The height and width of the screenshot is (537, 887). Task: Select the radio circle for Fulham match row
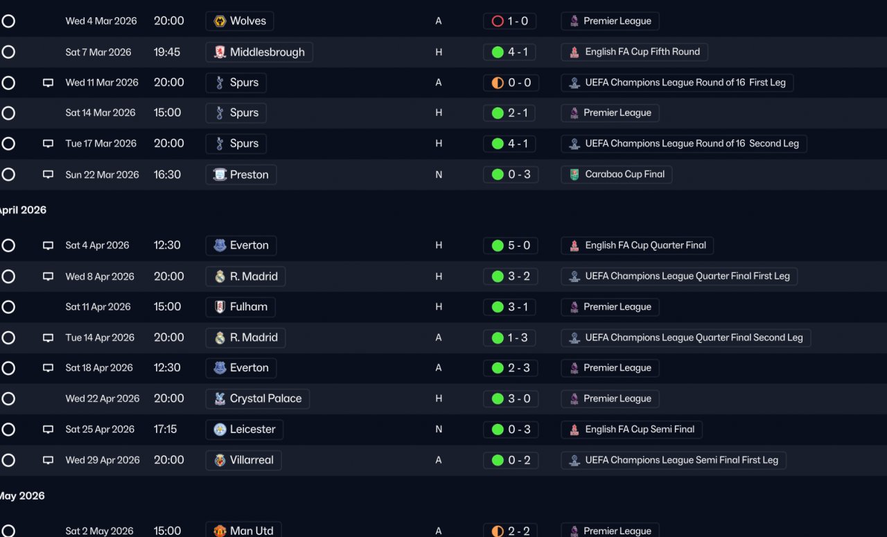click(x=8, y=307)
